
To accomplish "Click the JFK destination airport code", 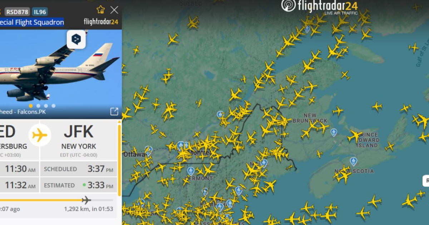I will click(79, 132).
